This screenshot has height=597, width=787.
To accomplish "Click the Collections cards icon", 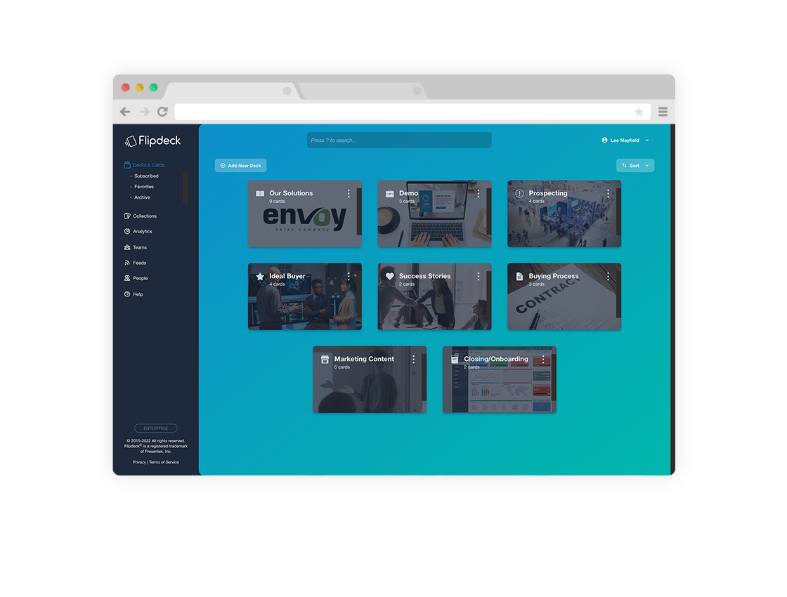I will click(x=127, y=216).
